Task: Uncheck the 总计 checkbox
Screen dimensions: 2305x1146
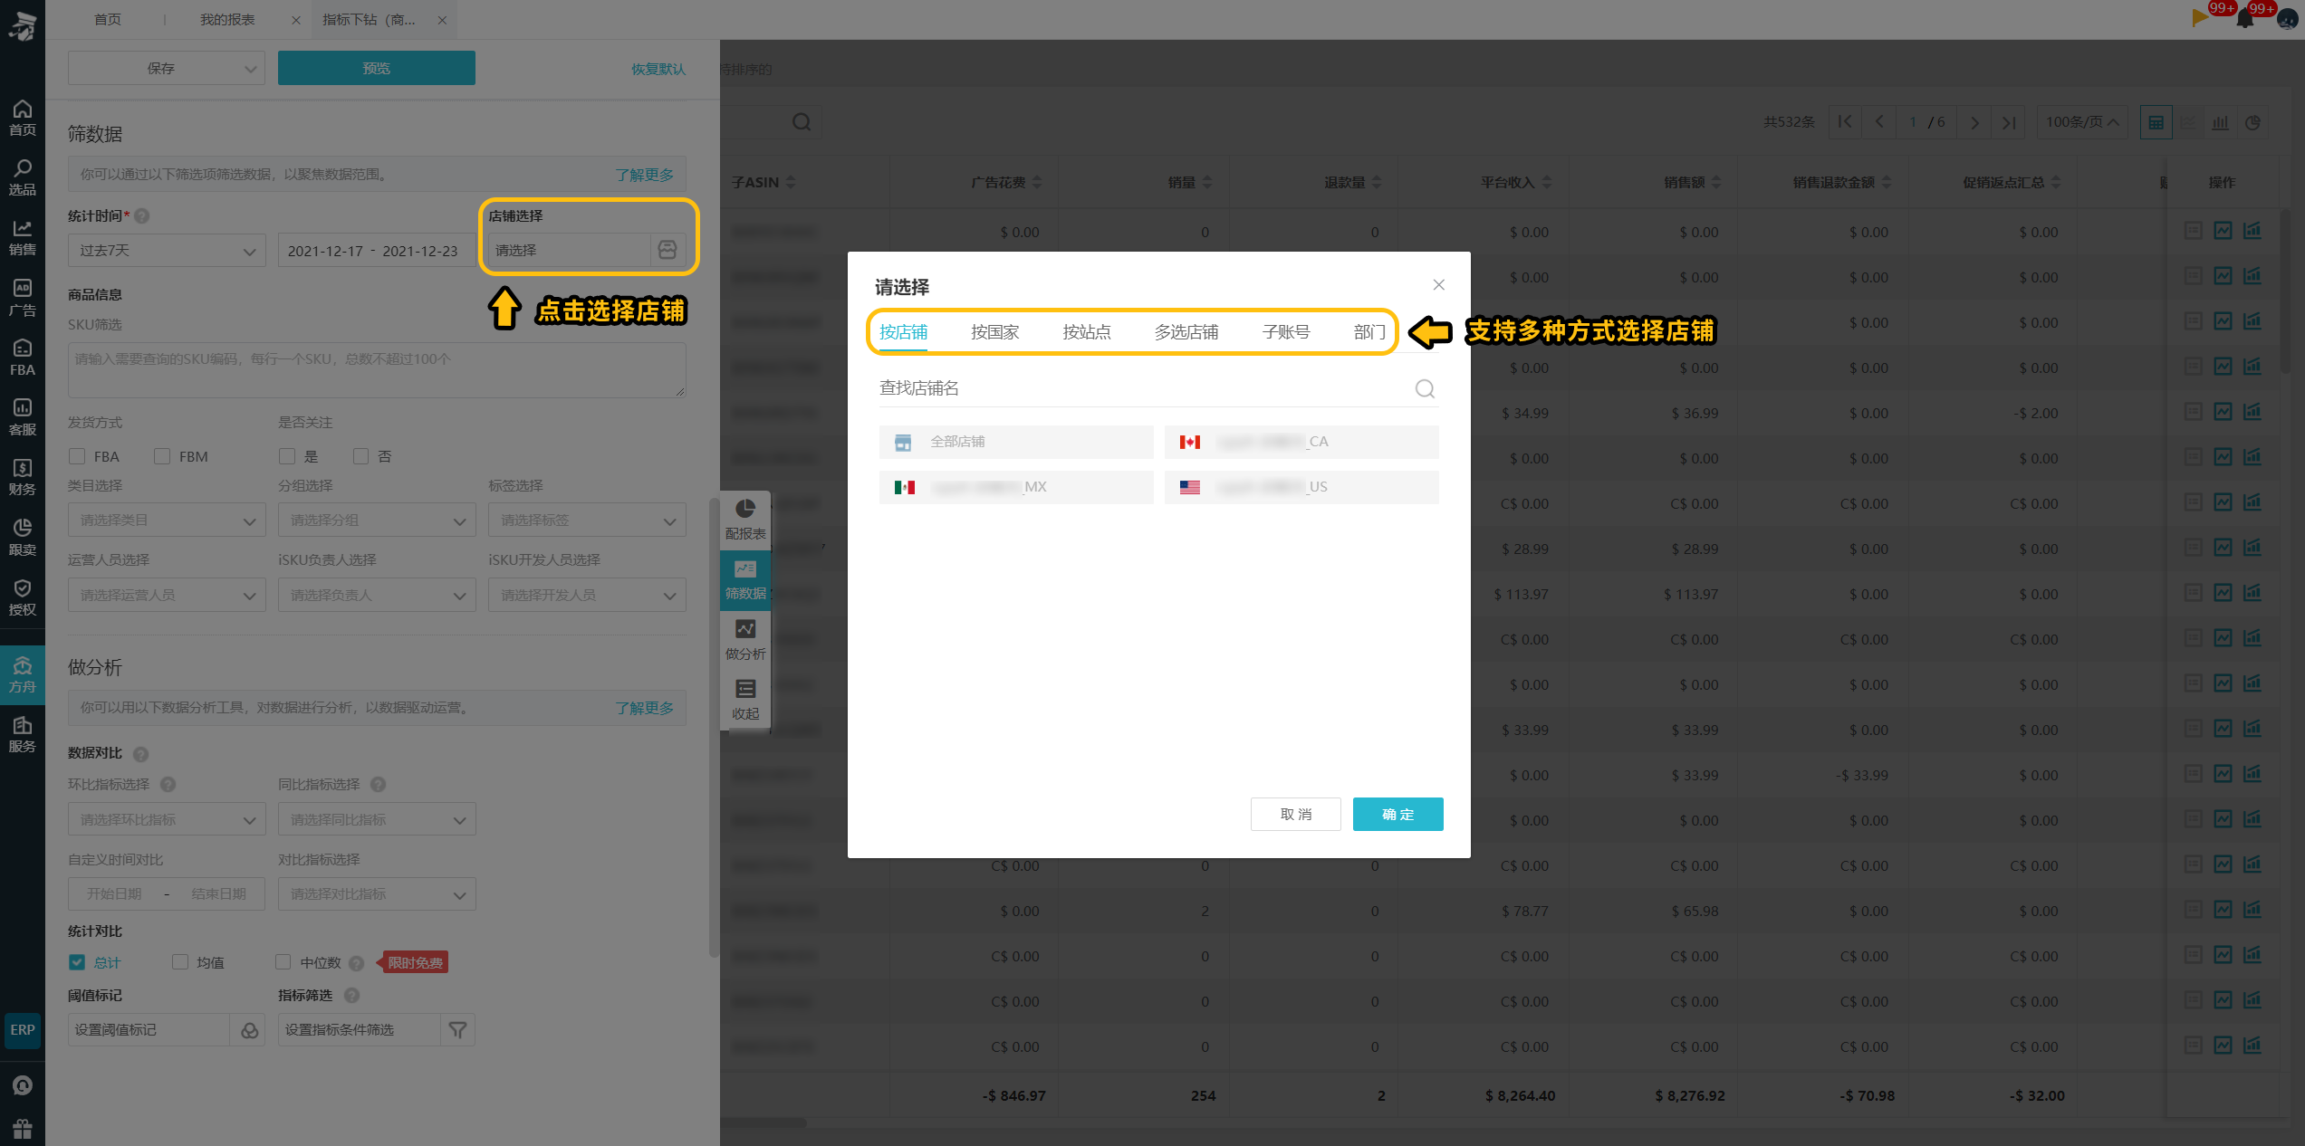Action: coord(77,962)
